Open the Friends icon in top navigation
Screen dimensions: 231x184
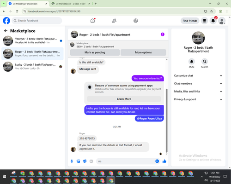click(x=114, y=21)
